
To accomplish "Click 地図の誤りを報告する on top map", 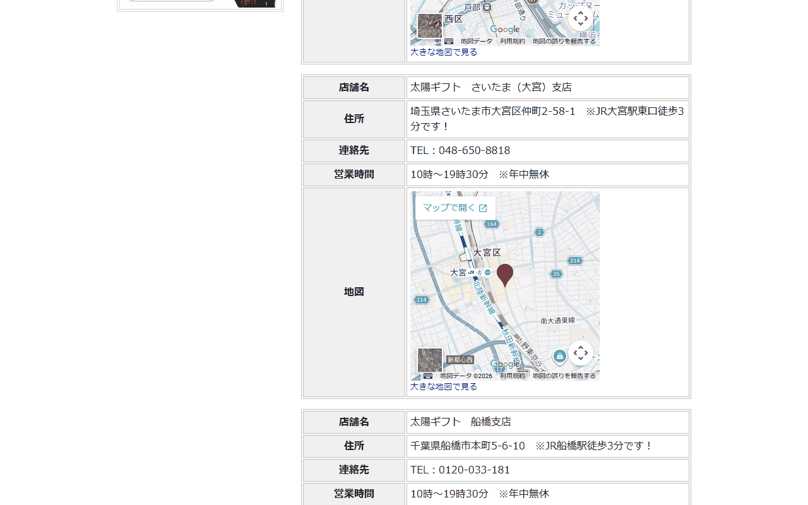I will click(x=564, y=41).
